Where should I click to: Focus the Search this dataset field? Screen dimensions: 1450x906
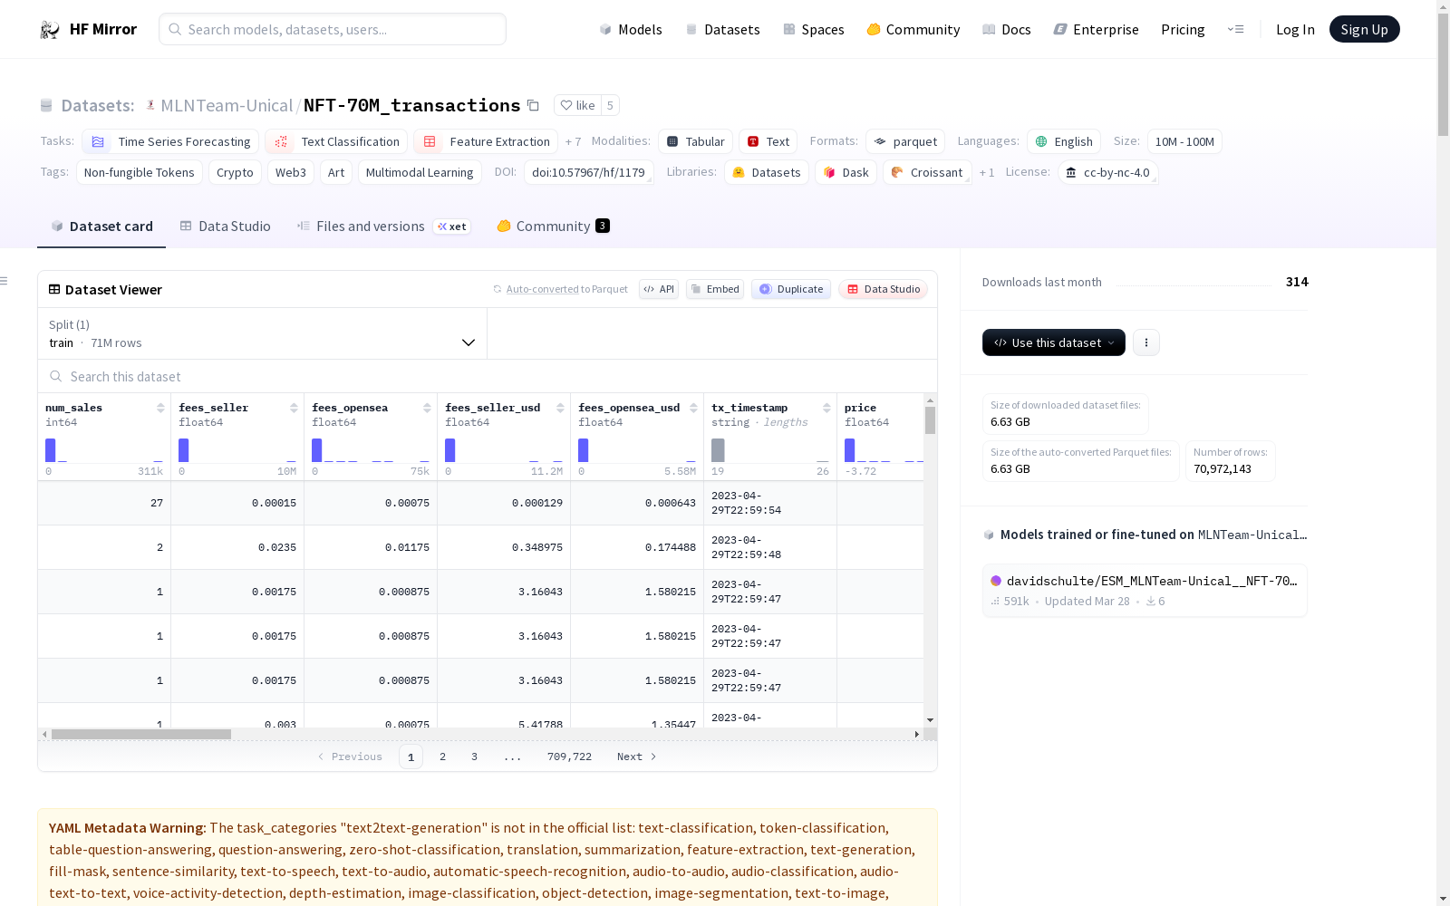488,376
